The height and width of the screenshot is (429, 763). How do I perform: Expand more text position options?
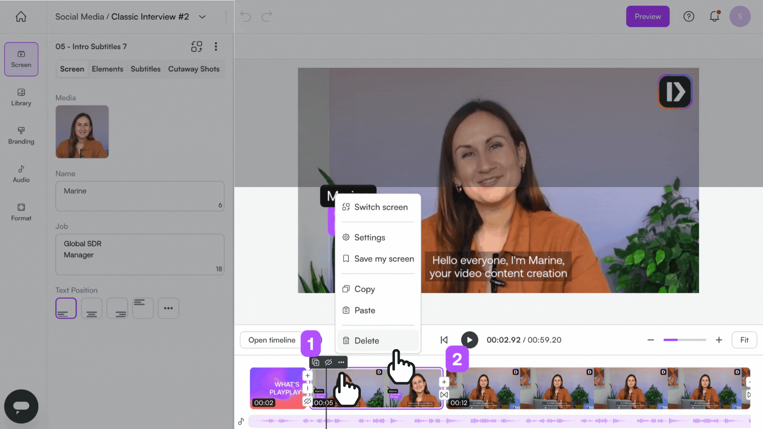(168, 308)
